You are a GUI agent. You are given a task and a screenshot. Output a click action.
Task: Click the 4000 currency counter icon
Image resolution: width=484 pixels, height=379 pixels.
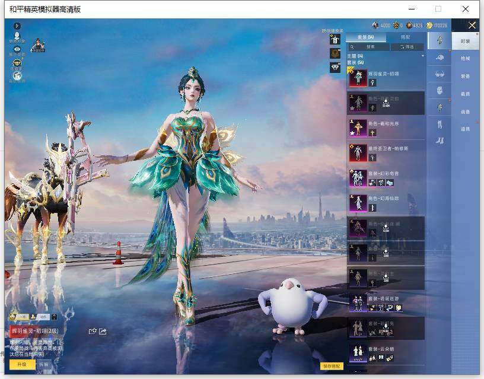[x=375, y=26]
